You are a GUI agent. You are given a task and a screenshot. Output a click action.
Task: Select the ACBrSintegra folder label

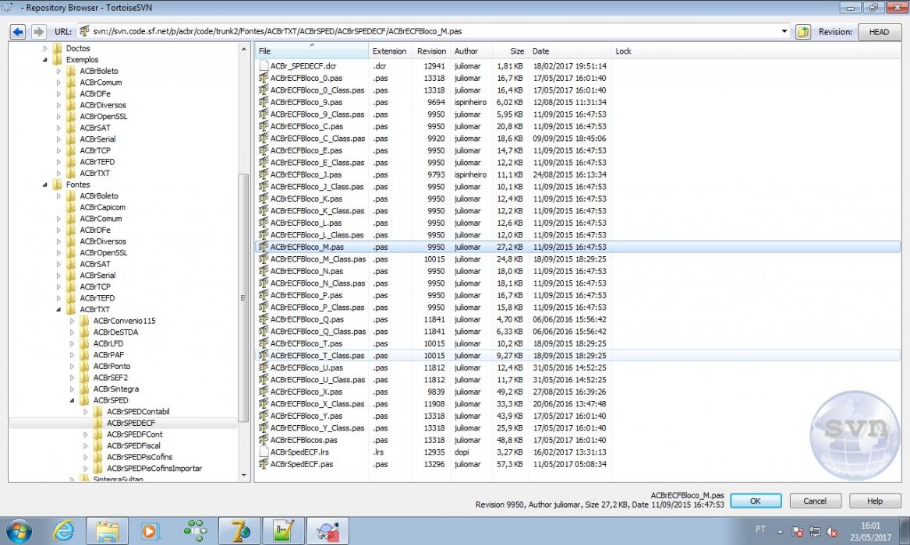pyautogui.click(x=116, y=389)
